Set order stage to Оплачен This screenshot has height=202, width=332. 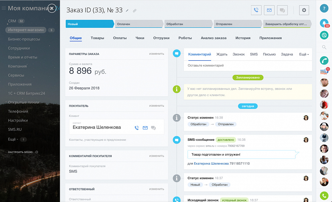point(139,24)
